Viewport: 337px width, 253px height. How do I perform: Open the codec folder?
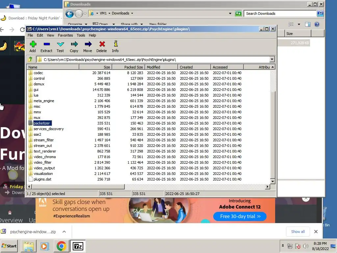click(38, 73)
